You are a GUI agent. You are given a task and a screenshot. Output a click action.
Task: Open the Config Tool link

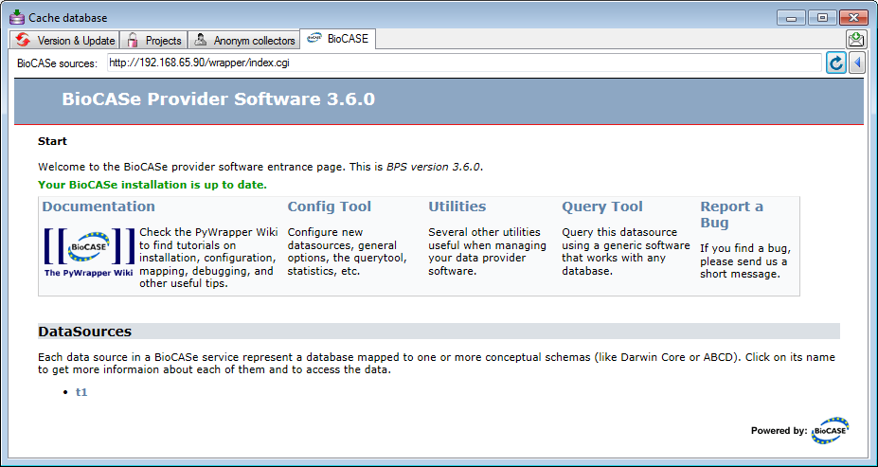coord(330,207)
